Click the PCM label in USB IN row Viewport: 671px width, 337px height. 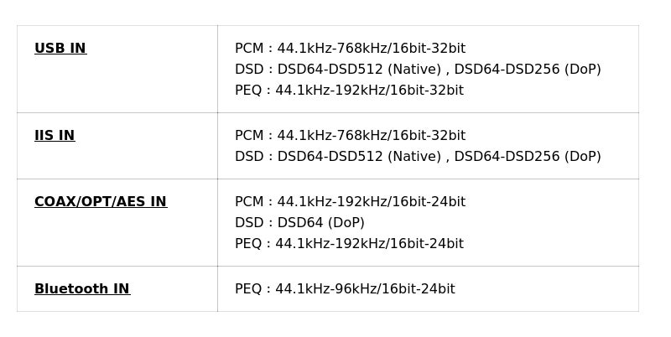coord(248,49)
